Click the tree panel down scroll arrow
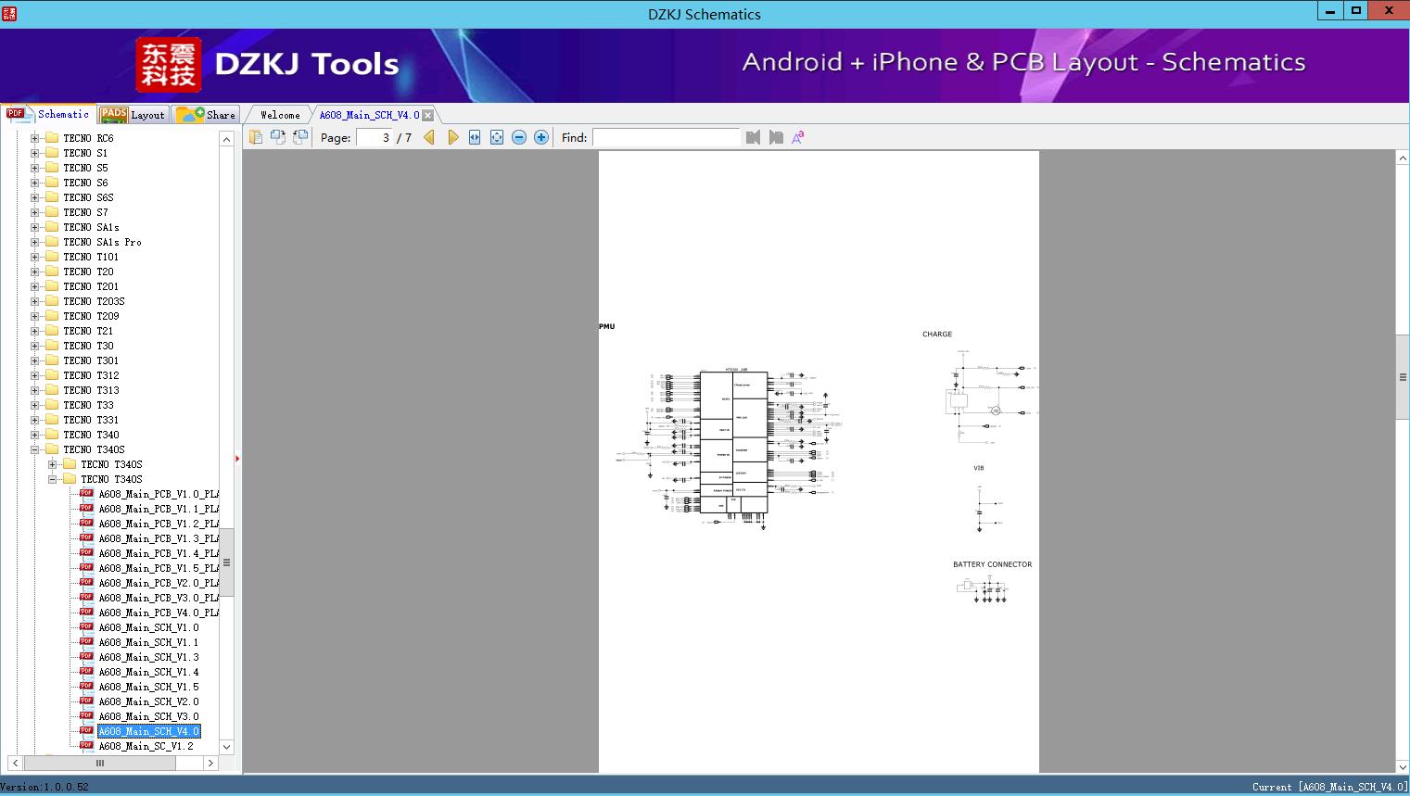Screen dimensions: 1410x796 pos(226,746)
